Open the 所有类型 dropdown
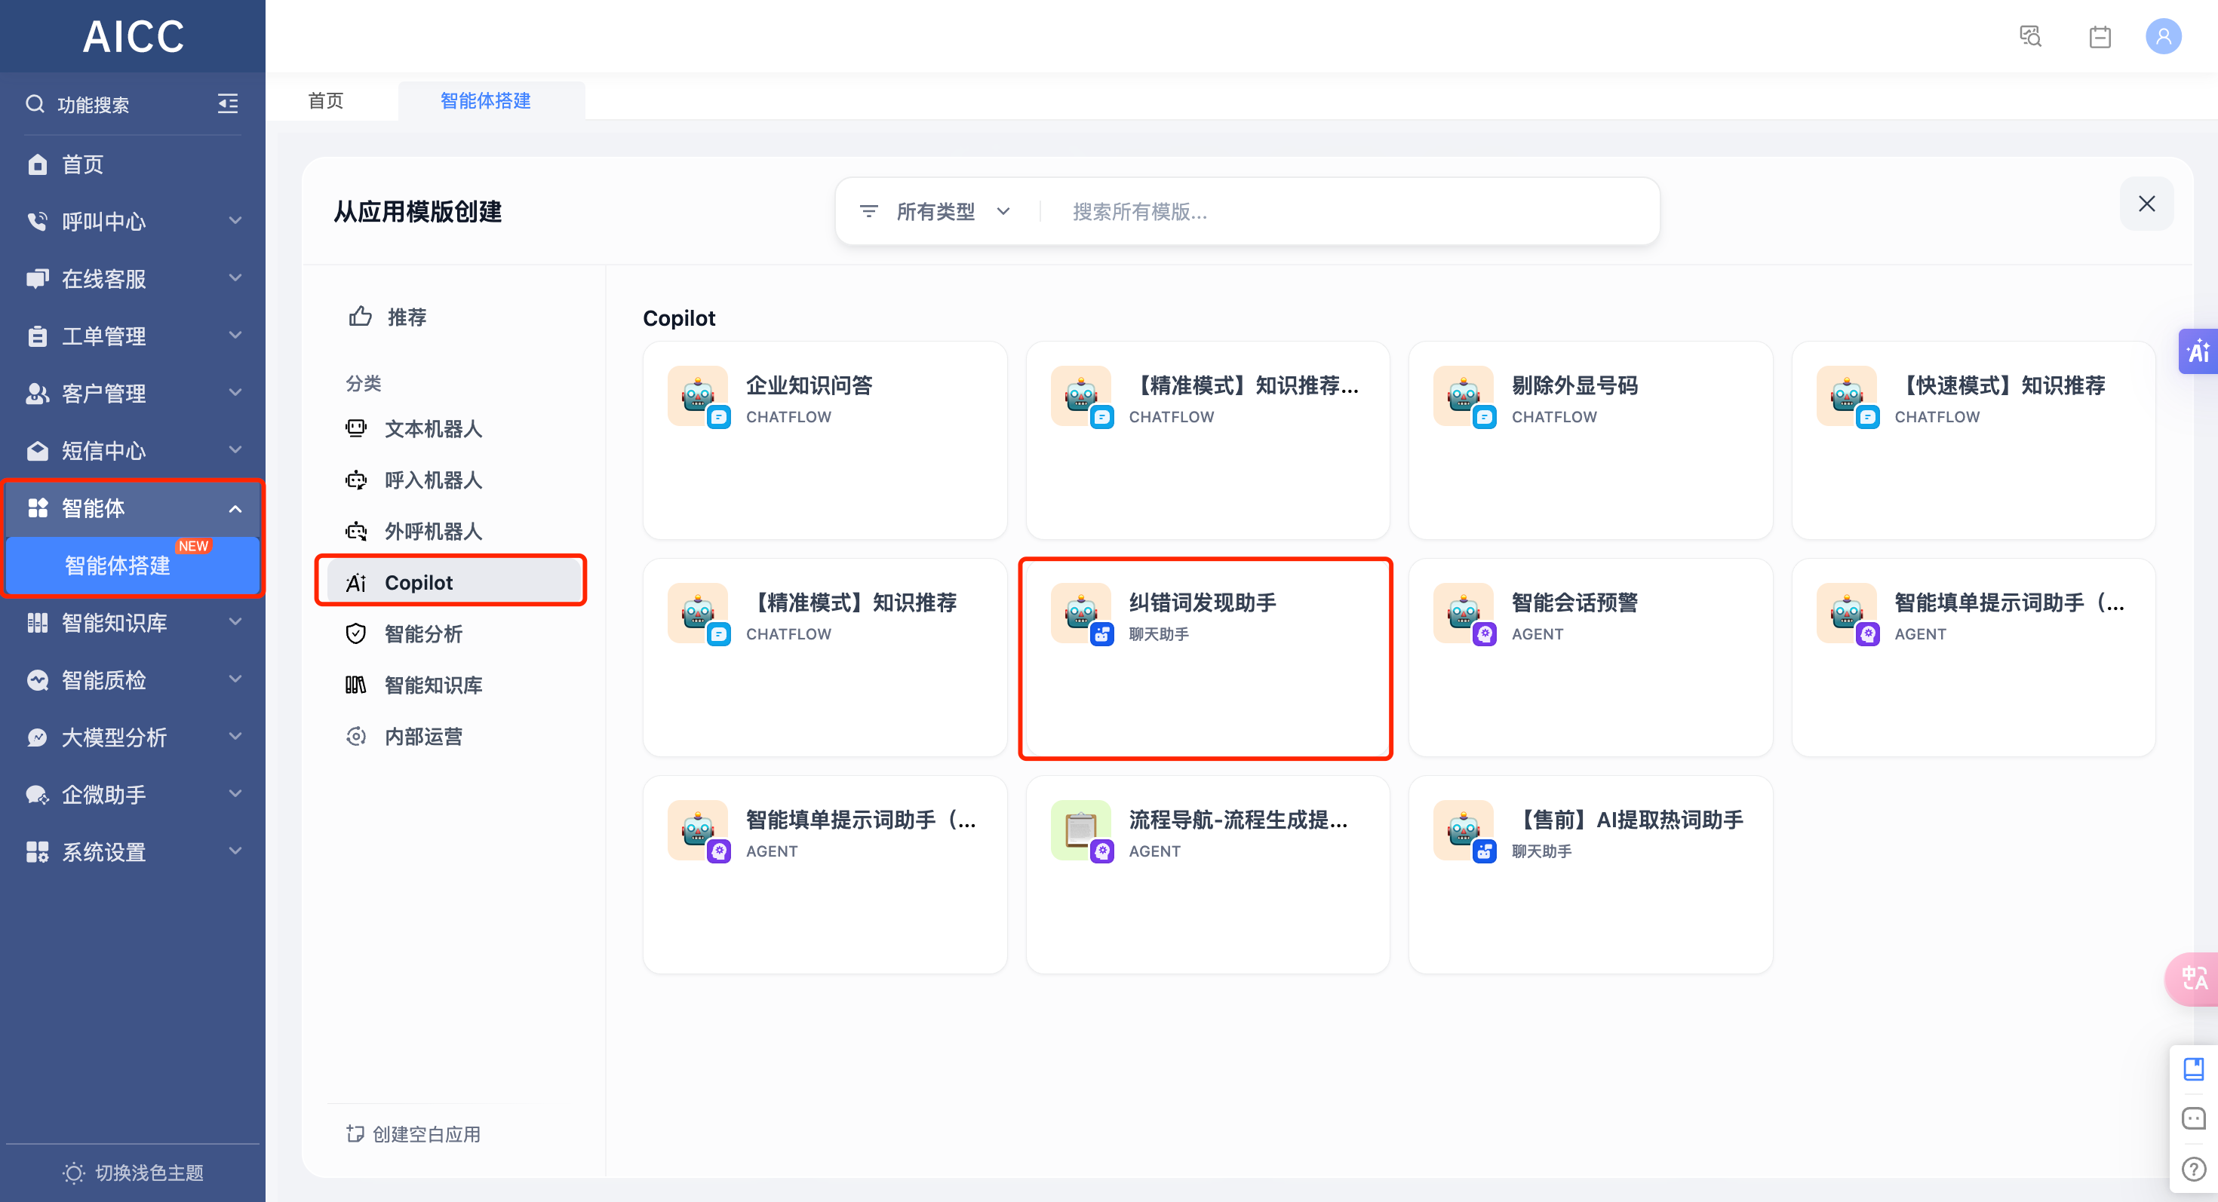 point(936,212)
